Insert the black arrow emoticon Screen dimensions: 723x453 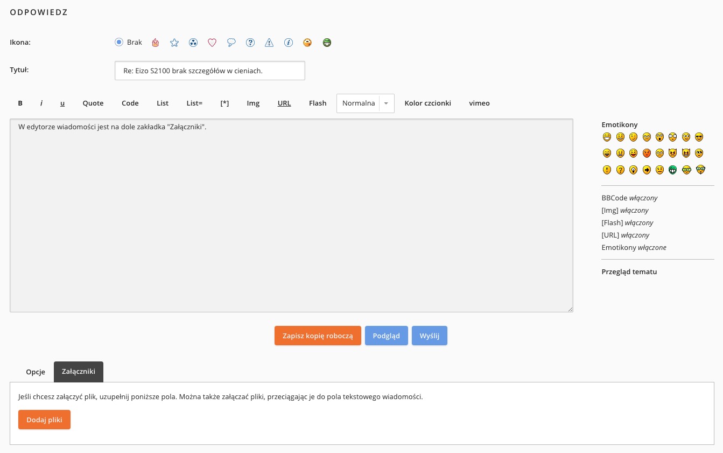point(647,170)
